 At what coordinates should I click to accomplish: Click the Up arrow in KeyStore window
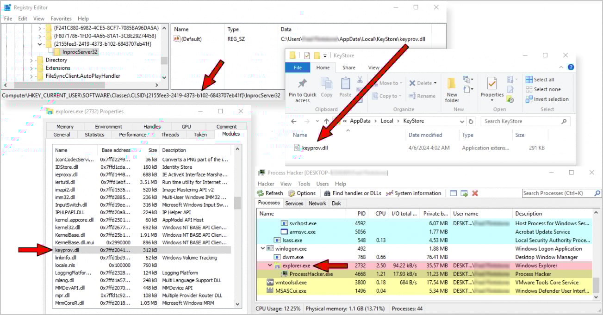tap(327, 121)
